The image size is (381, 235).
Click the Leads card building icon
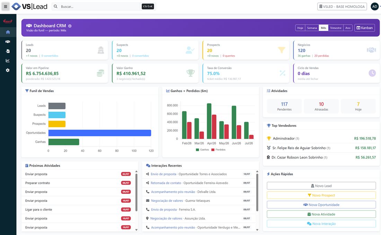tap(100, 50)
